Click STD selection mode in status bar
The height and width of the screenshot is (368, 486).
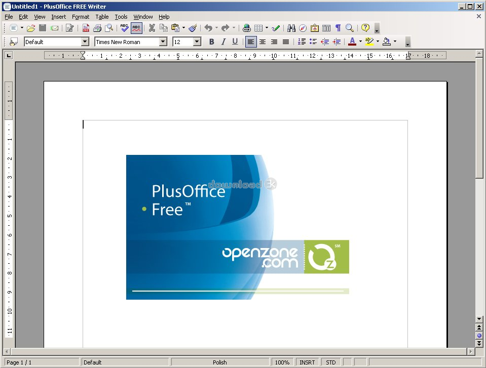[331, 362]
